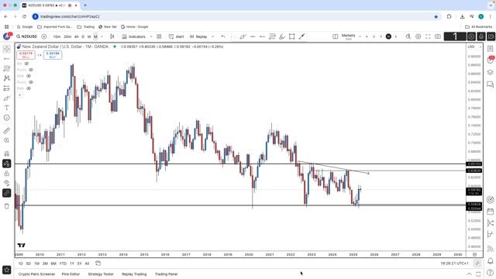Screen dimensions: 496x279
Task: Select the ruler measure tool
Action: [7, 131]
